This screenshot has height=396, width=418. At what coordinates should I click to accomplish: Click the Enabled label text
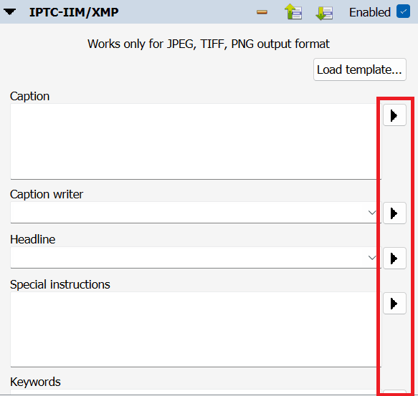[370, 12]
